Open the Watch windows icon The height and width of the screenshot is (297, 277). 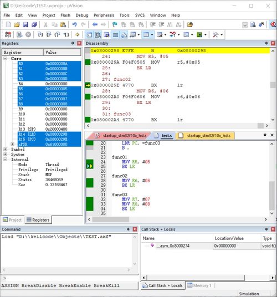click(x=133, y=35)
